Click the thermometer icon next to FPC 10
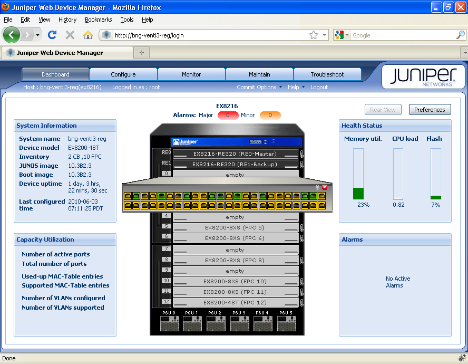This screenshot has width=468, height=364. 302,282
